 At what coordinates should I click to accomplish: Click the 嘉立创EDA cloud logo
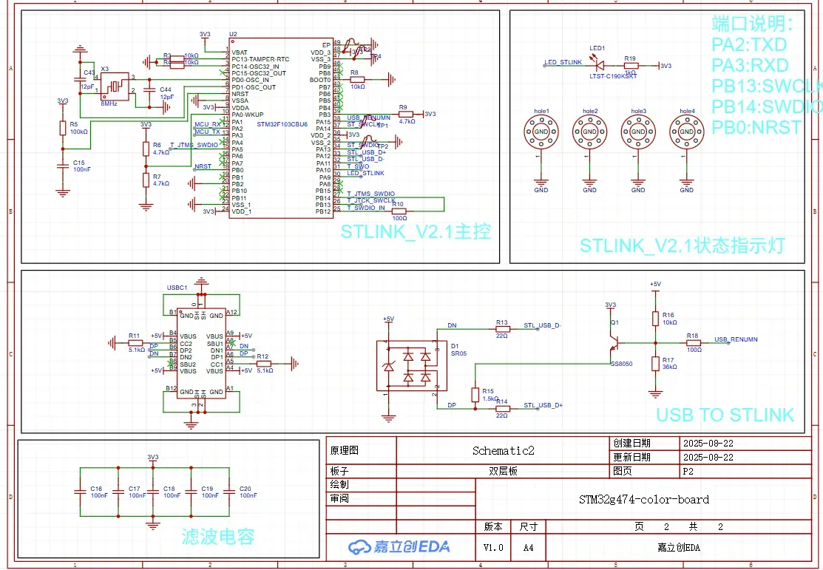[x=399, y=547]
